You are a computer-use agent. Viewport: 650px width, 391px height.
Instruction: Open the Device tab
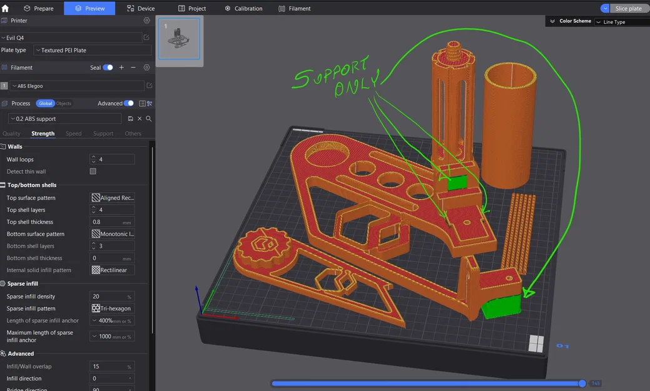(x=141, y=8)
